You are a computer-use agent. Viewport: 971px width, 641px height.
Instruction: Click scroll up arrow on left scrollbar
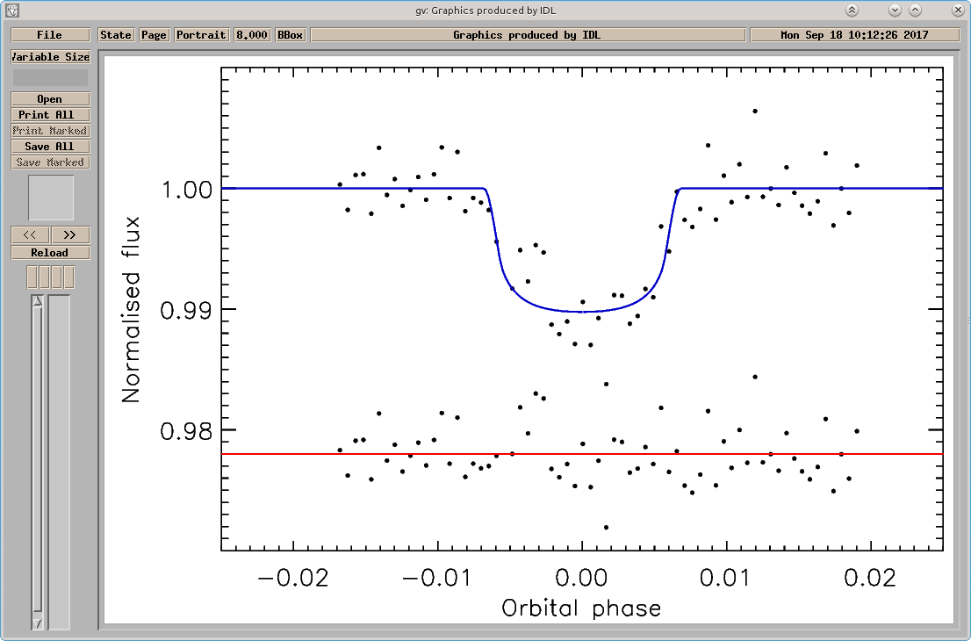tap(37, 301)
